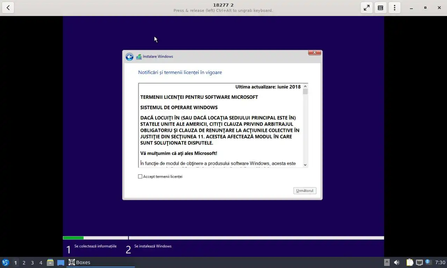The image size is (447, 268).
Task: Switch to workspace 4
Action: pyautogui.click(x=41, y=262)
